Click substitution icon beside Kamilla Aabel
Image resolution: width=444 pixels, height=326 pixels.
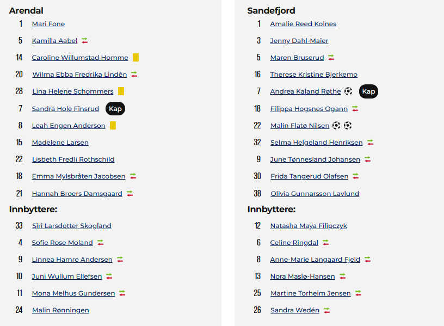click(x=85, y=41)
